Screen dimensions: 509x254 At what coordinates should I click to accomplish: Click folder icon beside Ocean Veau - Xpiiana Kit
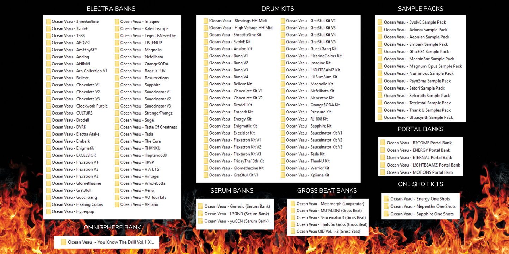(283, 175)
